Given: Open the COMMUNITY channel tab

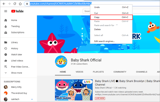Looking at the screenshot, I should point(120,72).
